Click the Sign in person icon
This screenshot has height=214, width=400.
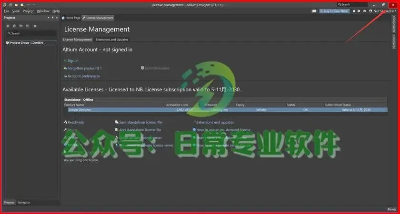(65, 61)
